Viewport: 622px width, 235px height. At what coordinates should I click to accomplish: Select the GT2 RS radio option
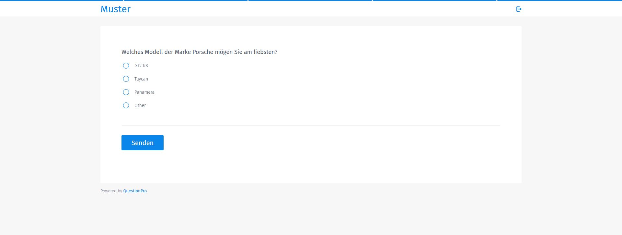[x=126, y=66]
